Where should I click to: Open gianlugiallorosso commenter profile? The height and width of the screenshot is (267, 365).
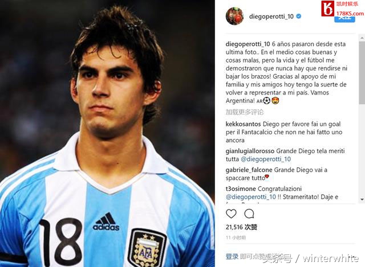point(250,151)
